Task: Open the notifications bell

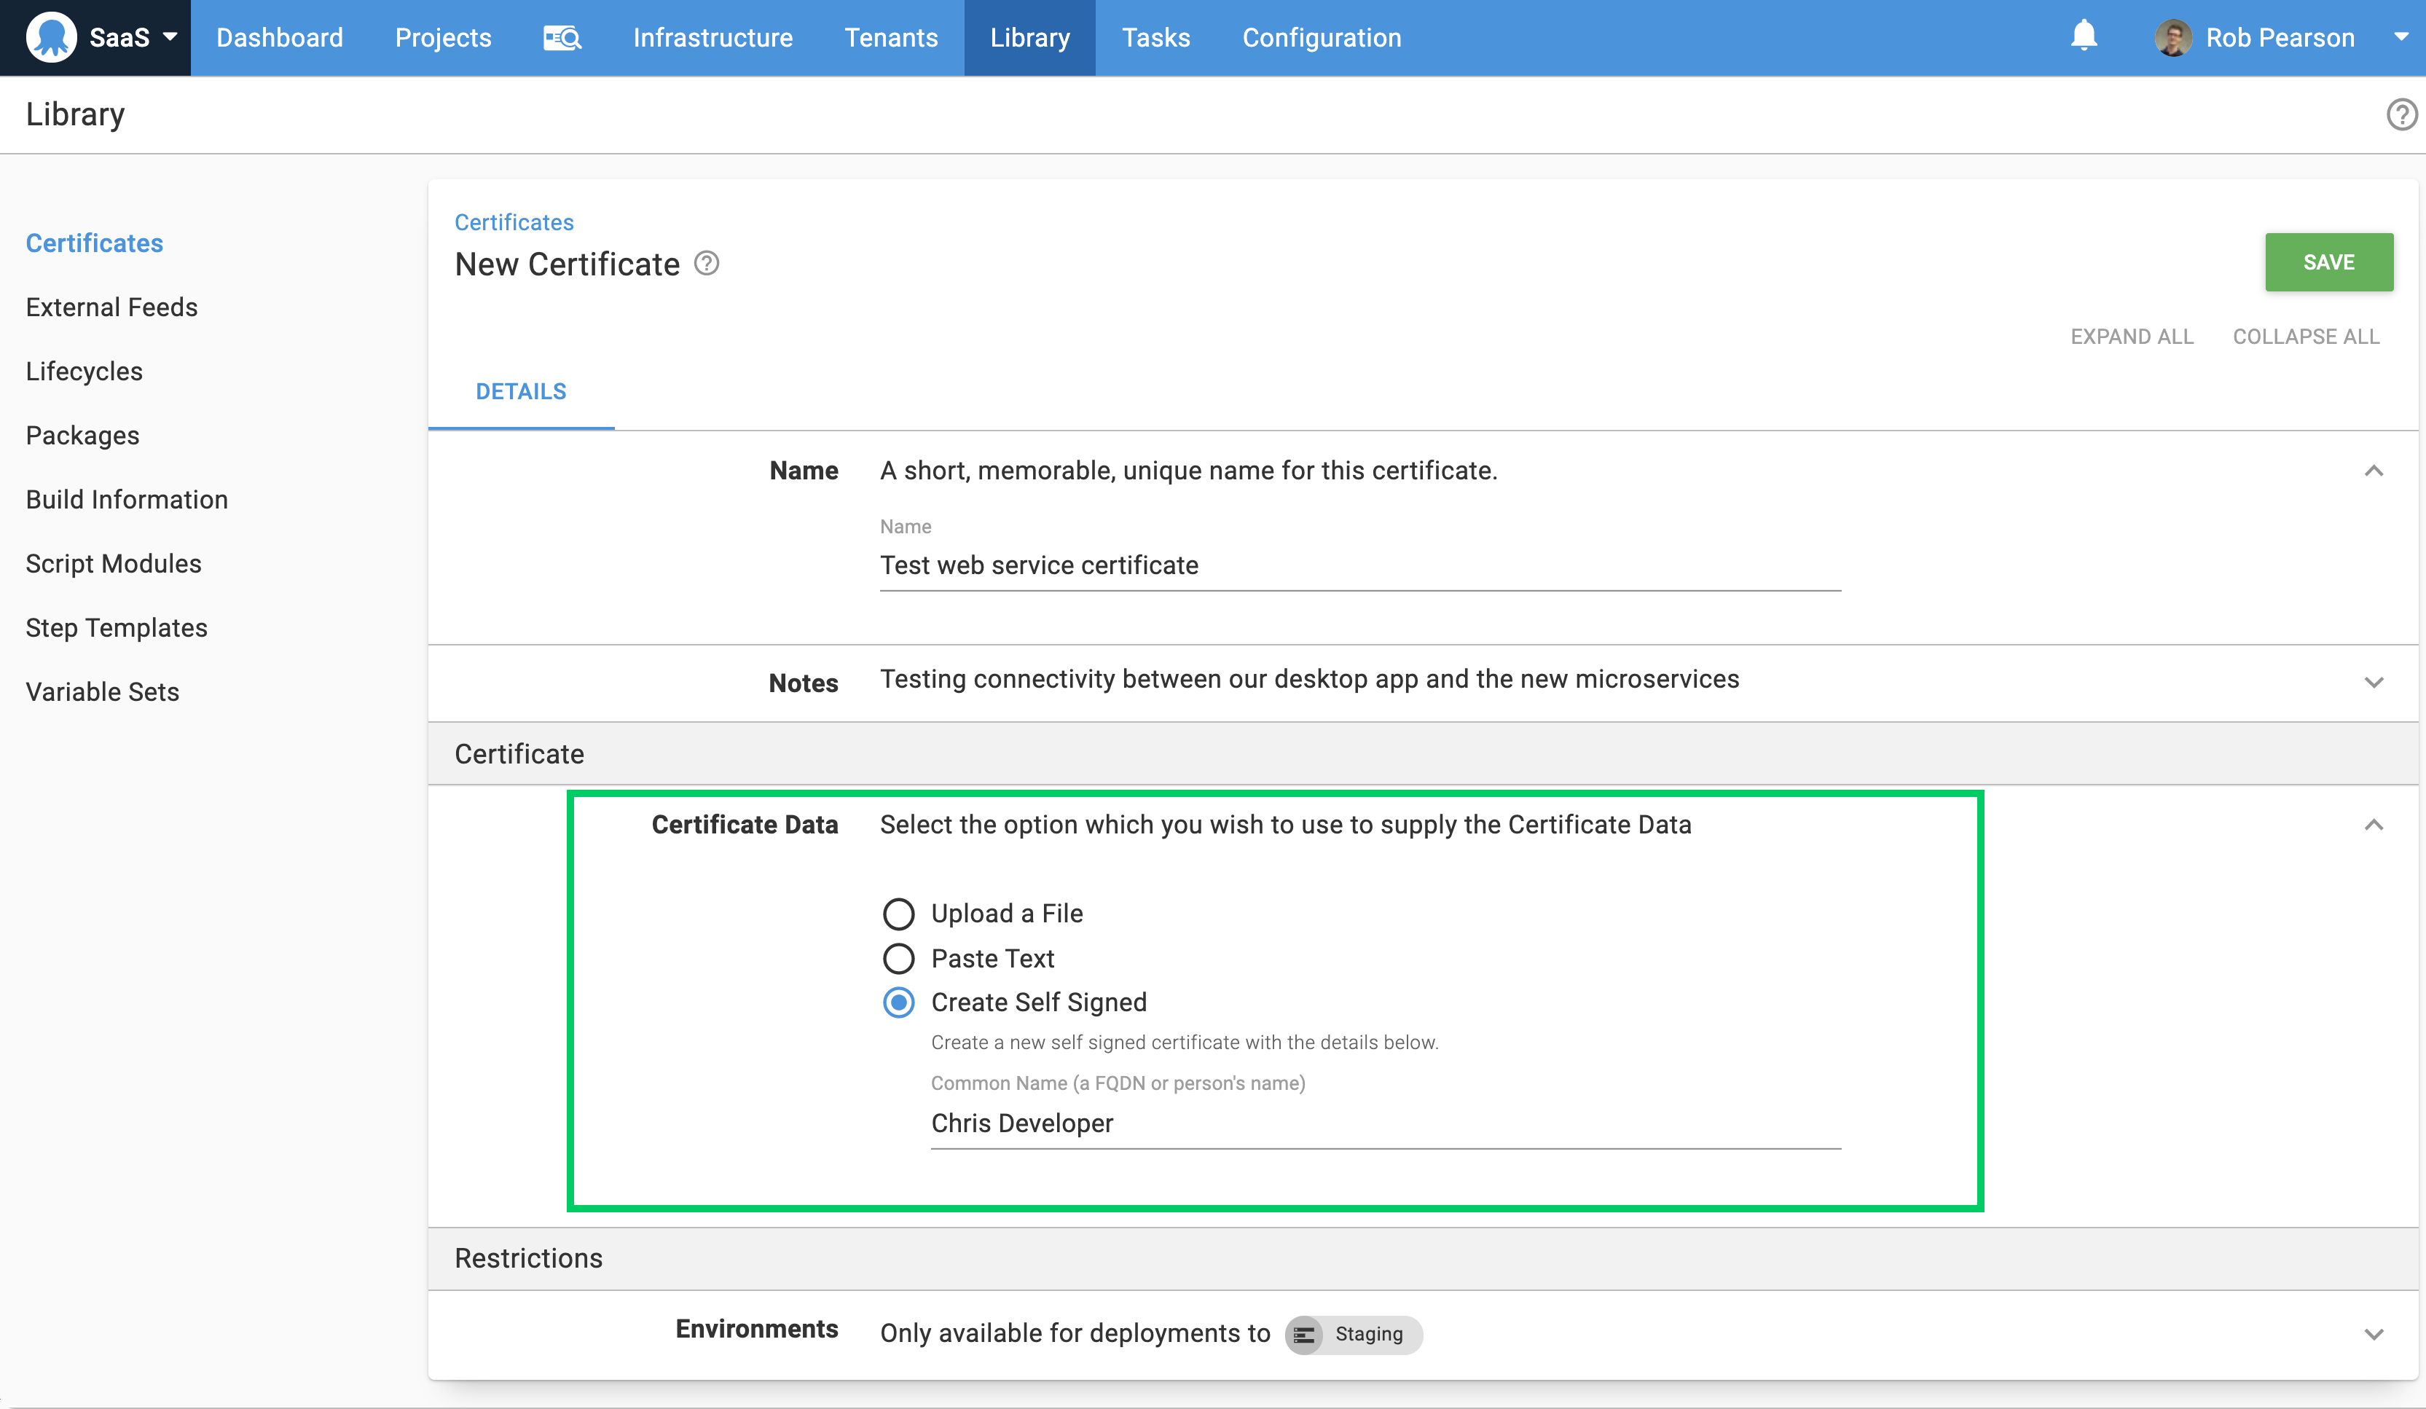Action: coord(2084,36)
